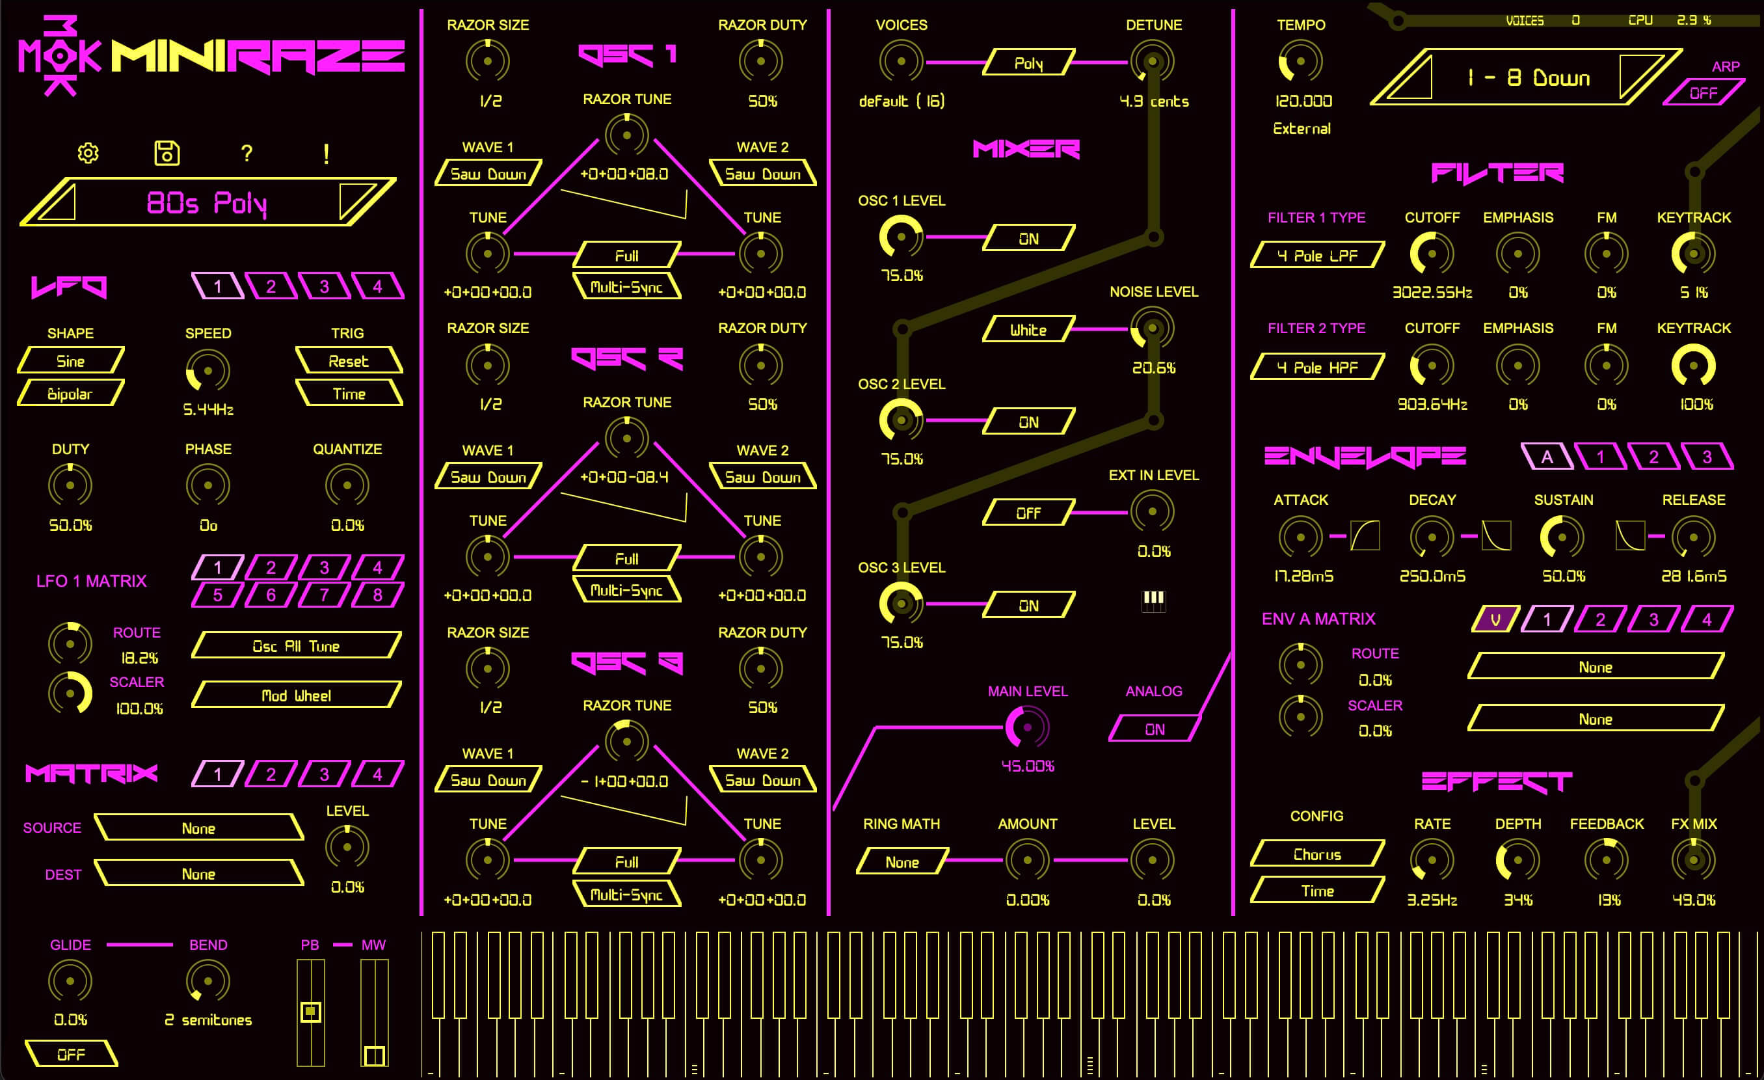Toggle the ANALOG ON switch
This screenshot has width=1764, height=1080.
click(1154, 729)
